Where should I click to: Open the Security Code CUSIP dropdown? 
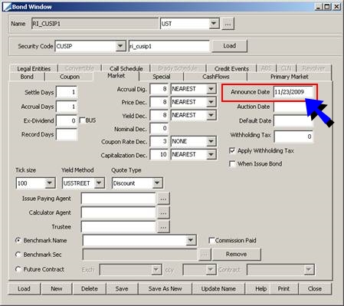coord(120,46)
